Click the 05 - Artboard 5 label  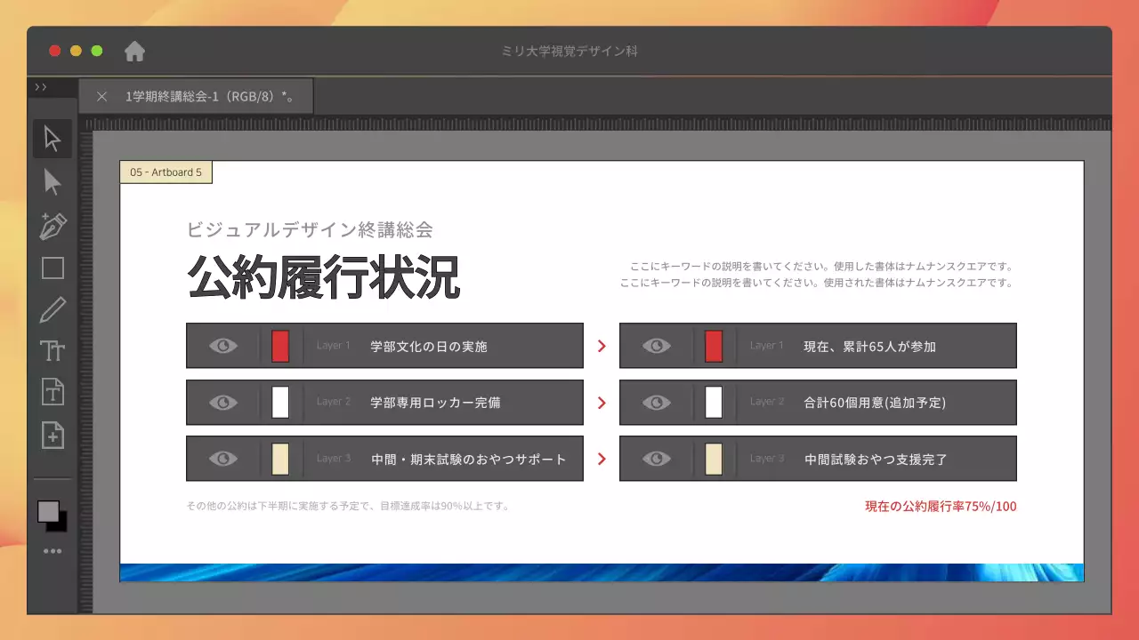pyautogui.click(x=166, y=172)
